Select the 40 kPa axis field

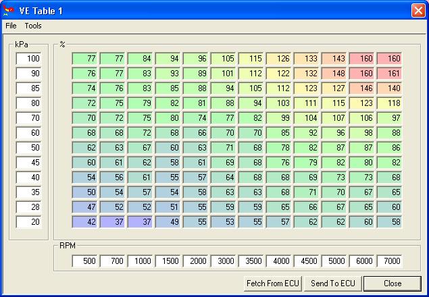(x=28, y=178)
